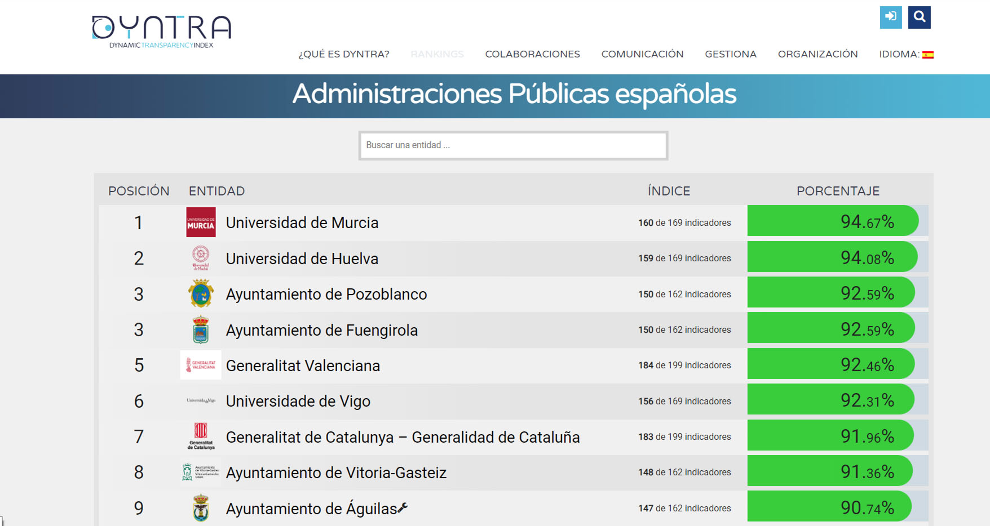Click '147 de 162 indicadores' text
The image size is (990, 526).
pyautogui.click(x=684, y=508)
